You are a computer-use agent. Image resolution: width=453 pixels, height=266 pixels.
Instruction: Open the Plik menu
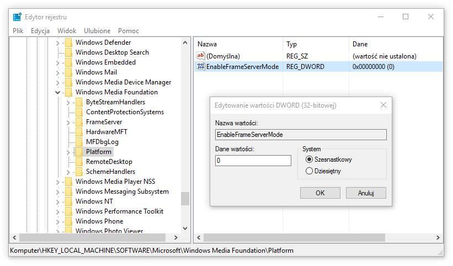18,30
